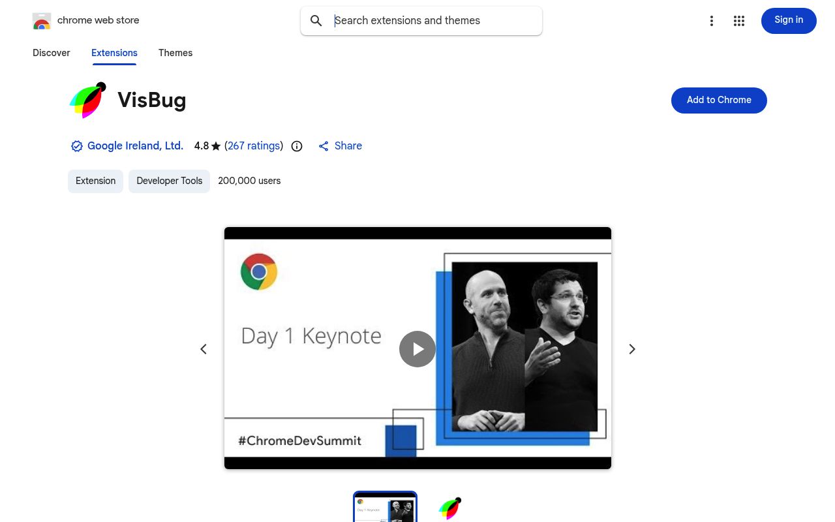Image resolution: width=835 pixels, height=522 pixels.
Task: Open the ratings info icon
Action: coord(297,146)
